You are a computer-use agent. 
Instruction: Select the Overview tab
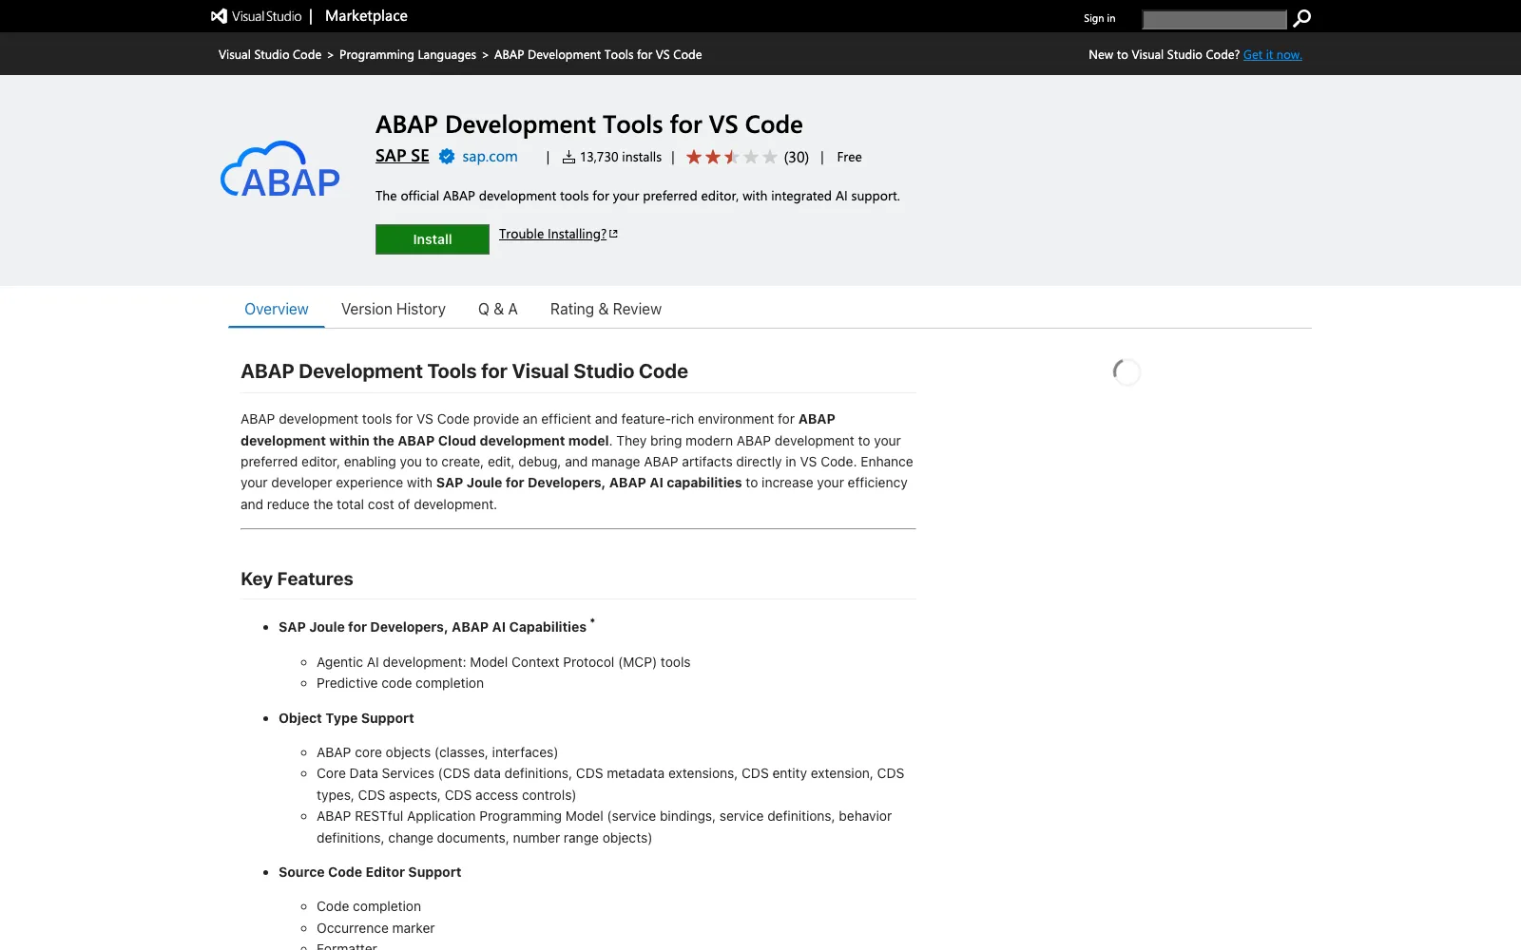click(x=277, y=309)
